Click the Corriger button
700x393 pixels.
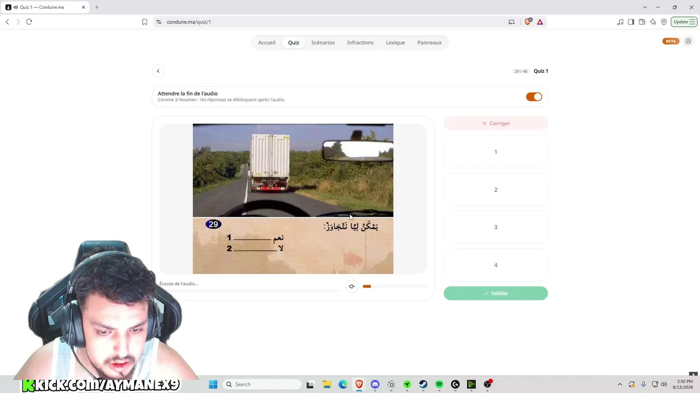(x=496, y=123)
